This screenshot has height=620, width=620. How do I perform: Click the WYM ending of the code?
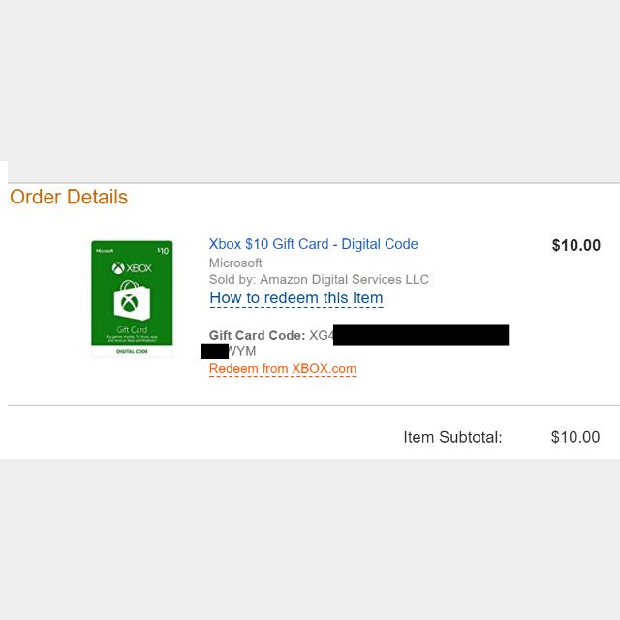pyautogui.click(x=242, y=351)
